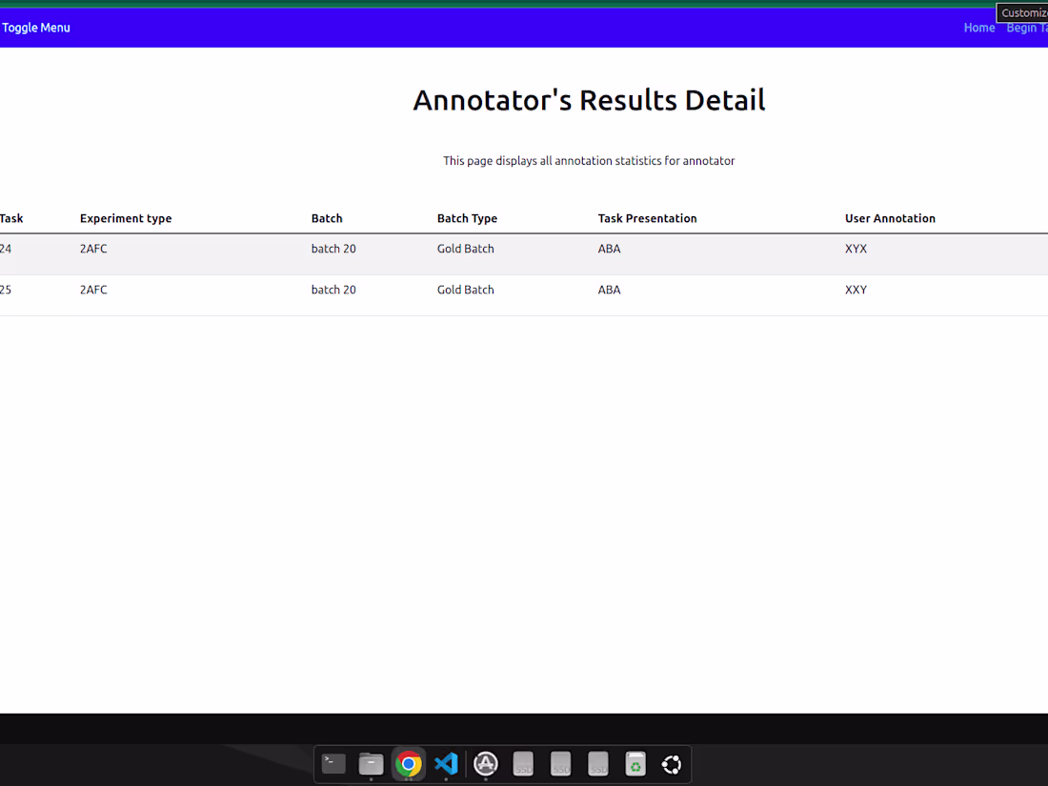Click the annotation statistics description text
1048x786 pixels.
point(589,161)
